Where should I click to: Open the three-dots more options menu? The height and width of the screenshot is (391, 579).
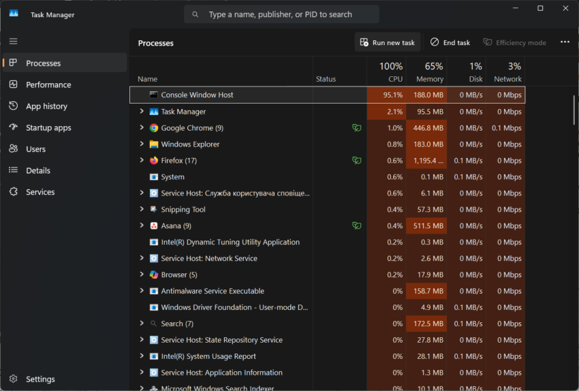pyautogui.click(x=565, y=42)
